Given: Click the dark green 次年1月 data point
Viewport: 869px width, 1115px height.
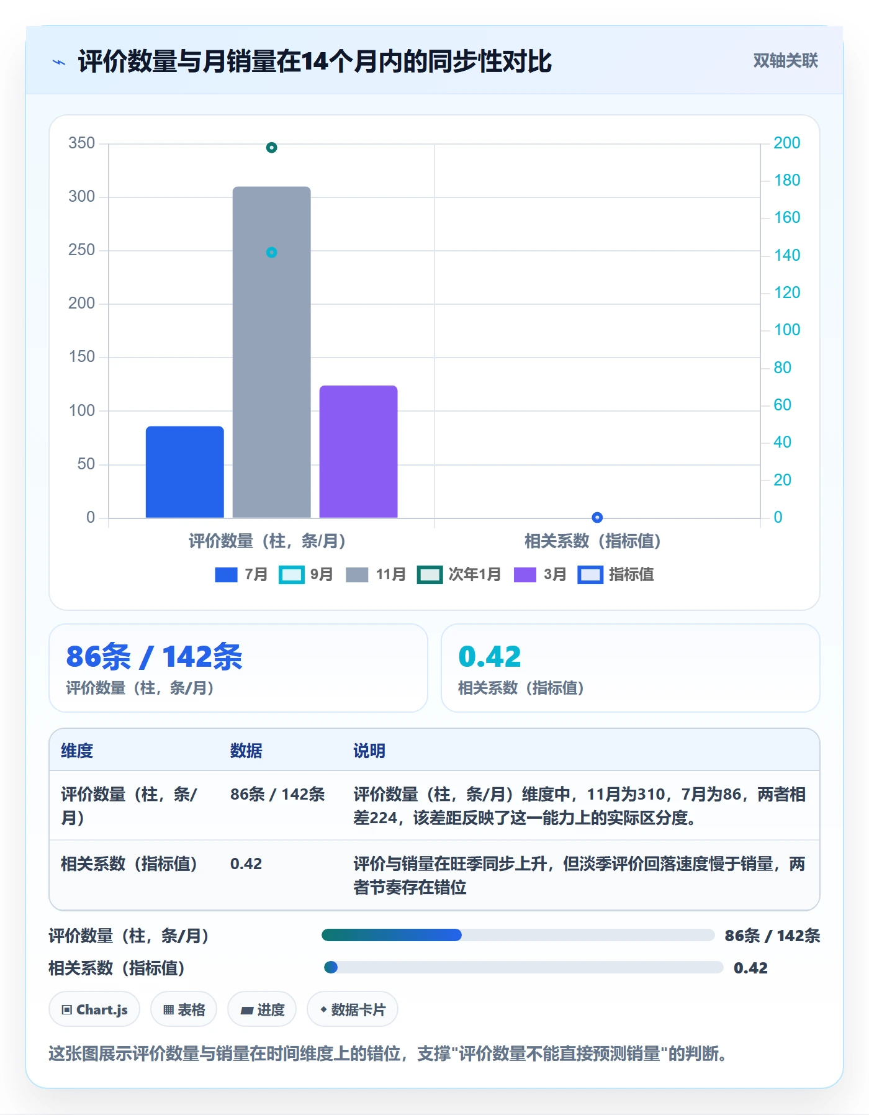Looking at the screenshot, I should [x=271, y=147].
